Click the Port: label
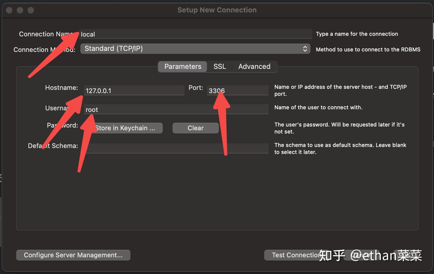Viewport: 434px width, 274px height. coord(196,88)
